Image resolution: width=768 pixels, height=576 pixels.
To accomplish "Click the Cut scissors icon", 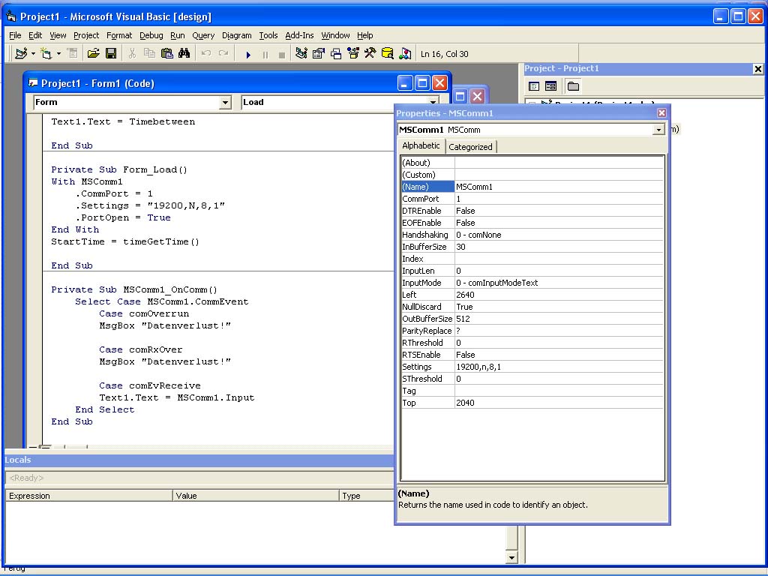I will pyautogui.click(x=132, y=53).
